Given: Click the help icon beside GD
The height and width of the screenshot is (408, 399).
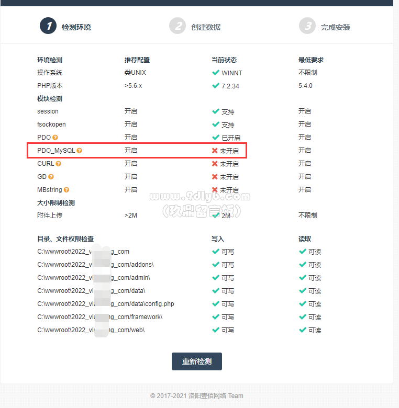Looking at the screenshot, I should coord(51,177).
